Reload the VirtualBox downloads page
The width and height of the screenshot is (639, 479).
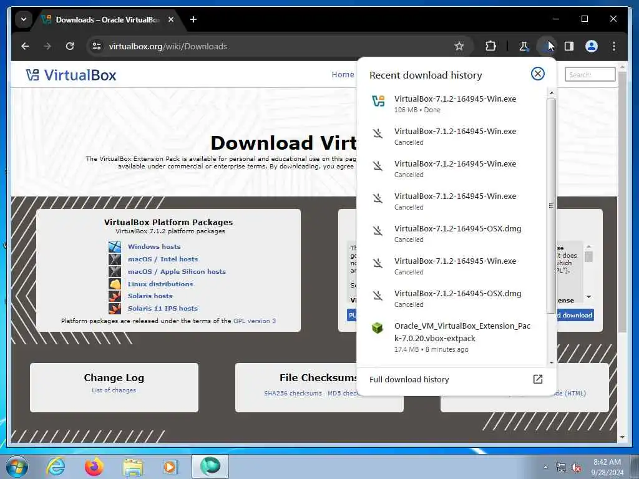click(x=70, y=46)
